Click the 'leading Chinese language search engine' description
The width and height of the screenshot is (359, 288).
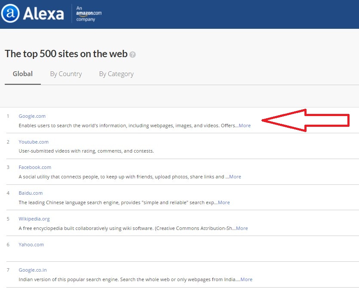118,202
